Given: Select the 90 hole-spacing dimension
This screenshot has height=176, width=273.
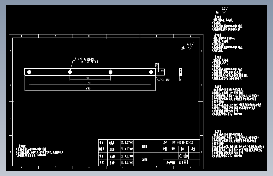Looking at the screenshot, I should click(x=88, y=78).
